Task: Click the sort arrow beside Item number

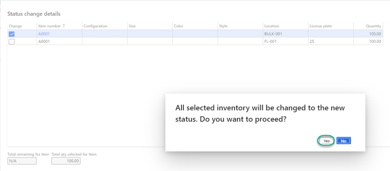Action: (x=64, y=26)
